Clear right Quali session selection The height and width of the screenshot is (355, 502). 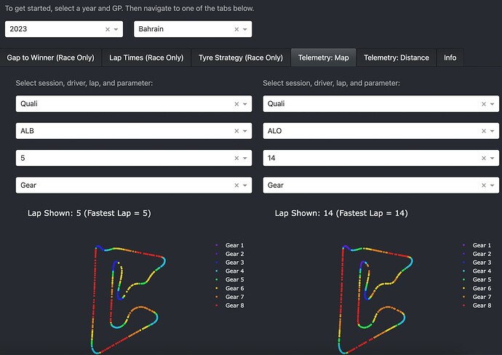pyautogui.click(x=484, y=104)
